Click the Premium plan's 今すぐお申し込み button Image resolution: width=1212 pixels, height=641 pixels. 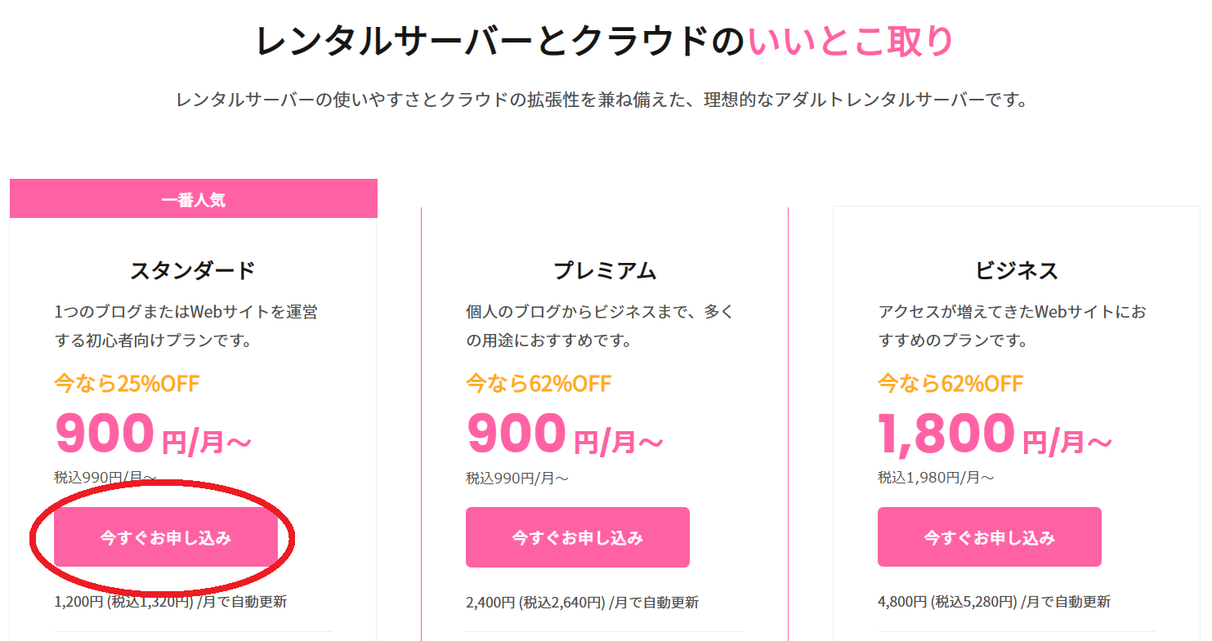click(x=577, y=537)
